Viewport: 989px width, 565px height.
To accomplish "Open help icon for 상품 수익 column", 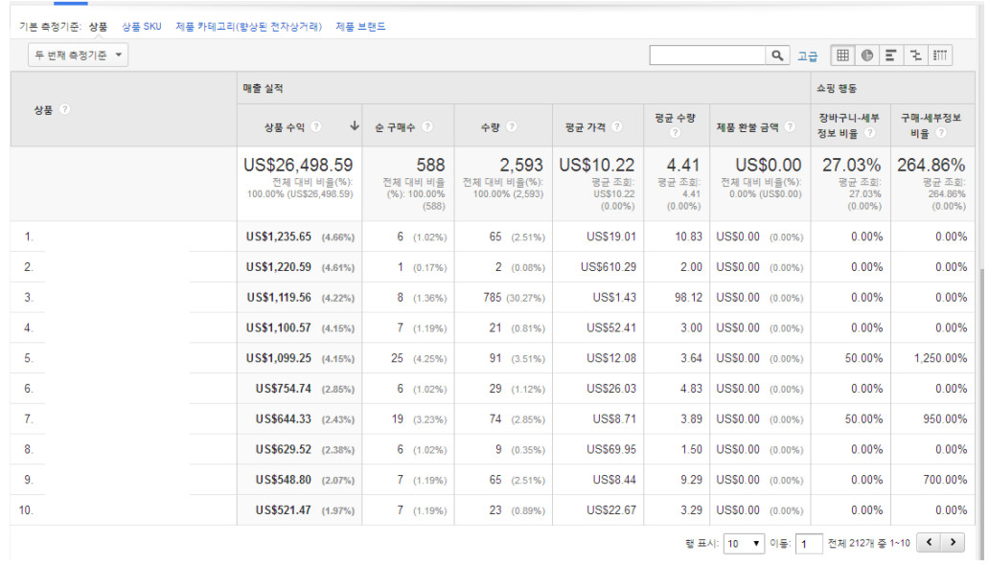I will pos(316,126).
